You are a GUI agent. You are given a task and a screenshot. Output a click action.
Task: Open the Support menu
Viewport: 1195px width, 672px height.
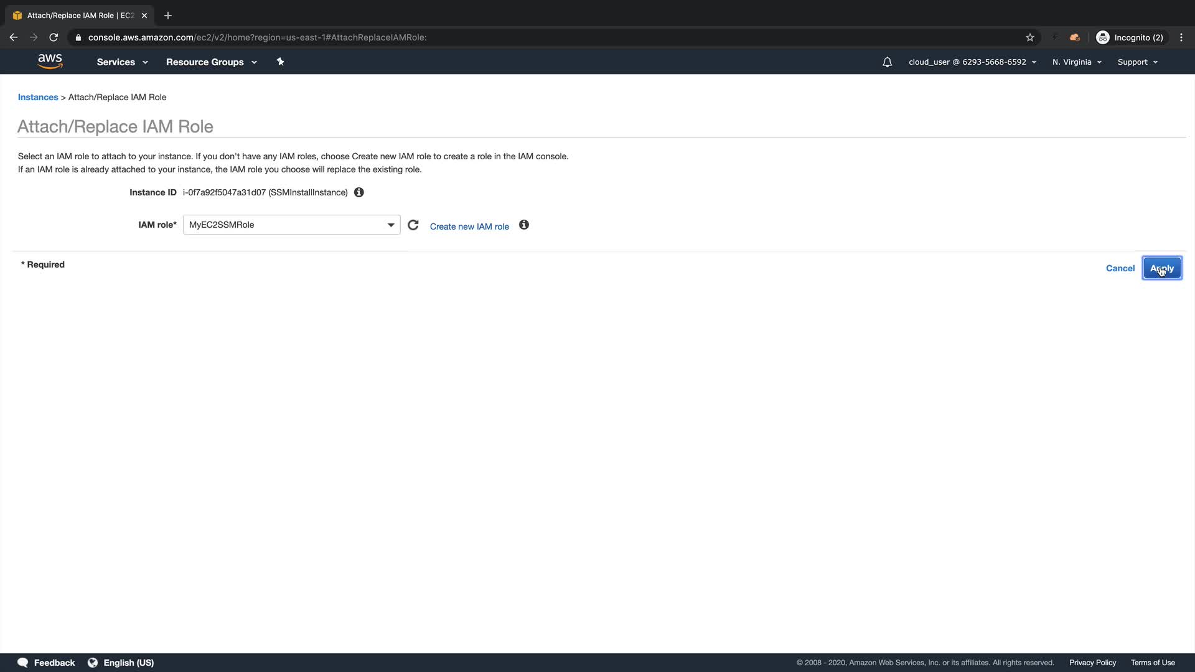pos(1137,62)
